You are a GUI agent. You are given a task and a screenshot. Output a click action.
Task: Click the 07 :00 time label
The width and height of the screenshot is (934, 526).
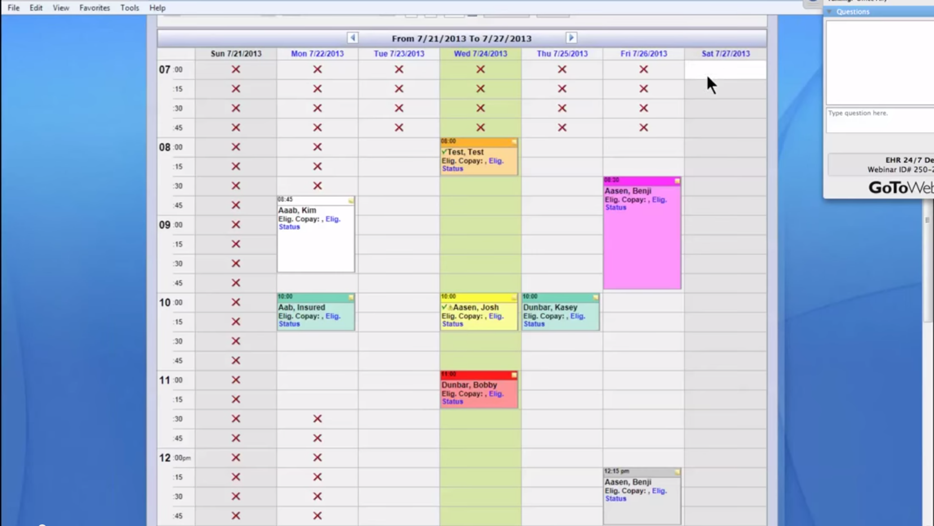click(x=171, y=69)
